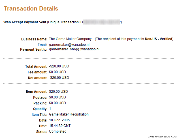Screen dimensions: 177x138
Task: Click the Net amount value -$20.00 USD
Action: [59, 78]
